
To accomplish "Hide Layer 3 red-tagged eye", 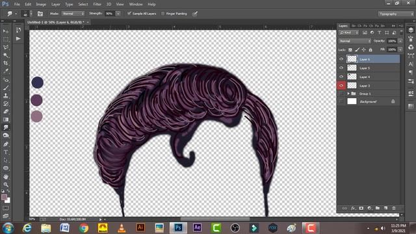I will (x=341, y=85).
